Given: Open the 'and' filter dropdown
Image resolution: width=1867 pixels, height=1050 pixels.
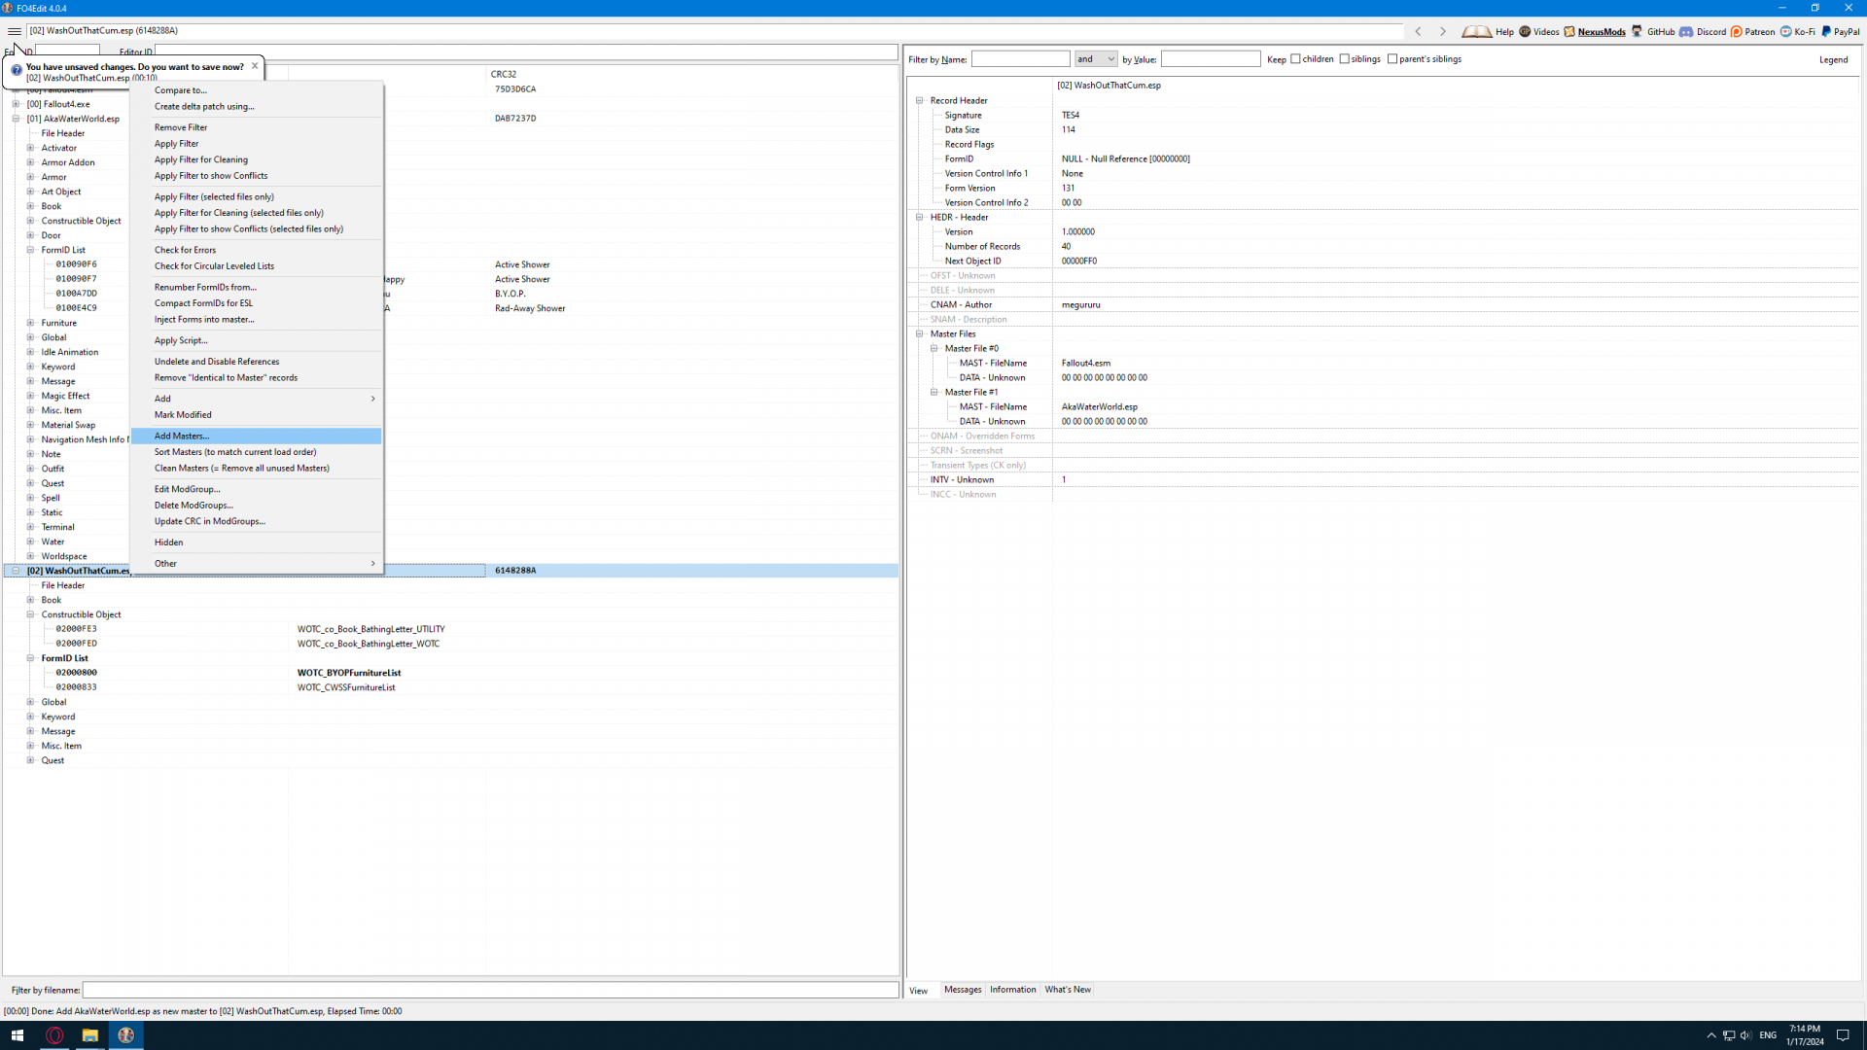Looking at the screenshot, I should [1096, 59].
